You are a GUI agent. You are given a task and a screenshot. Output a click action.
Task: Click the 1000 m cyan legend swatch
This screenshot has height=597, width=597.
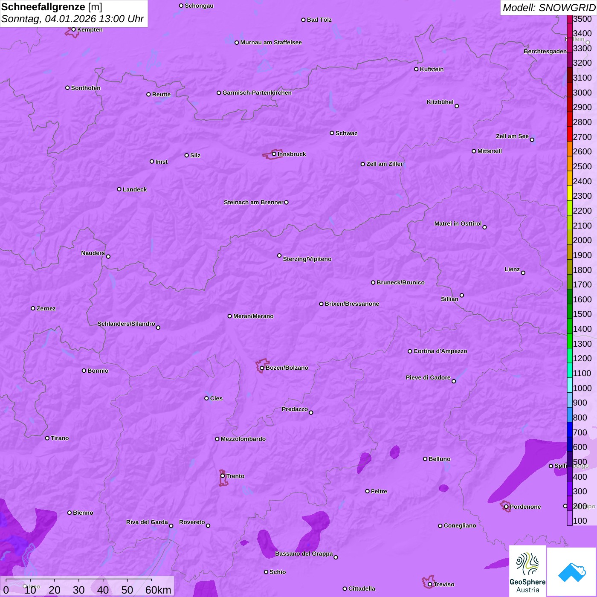click(569, 385)
